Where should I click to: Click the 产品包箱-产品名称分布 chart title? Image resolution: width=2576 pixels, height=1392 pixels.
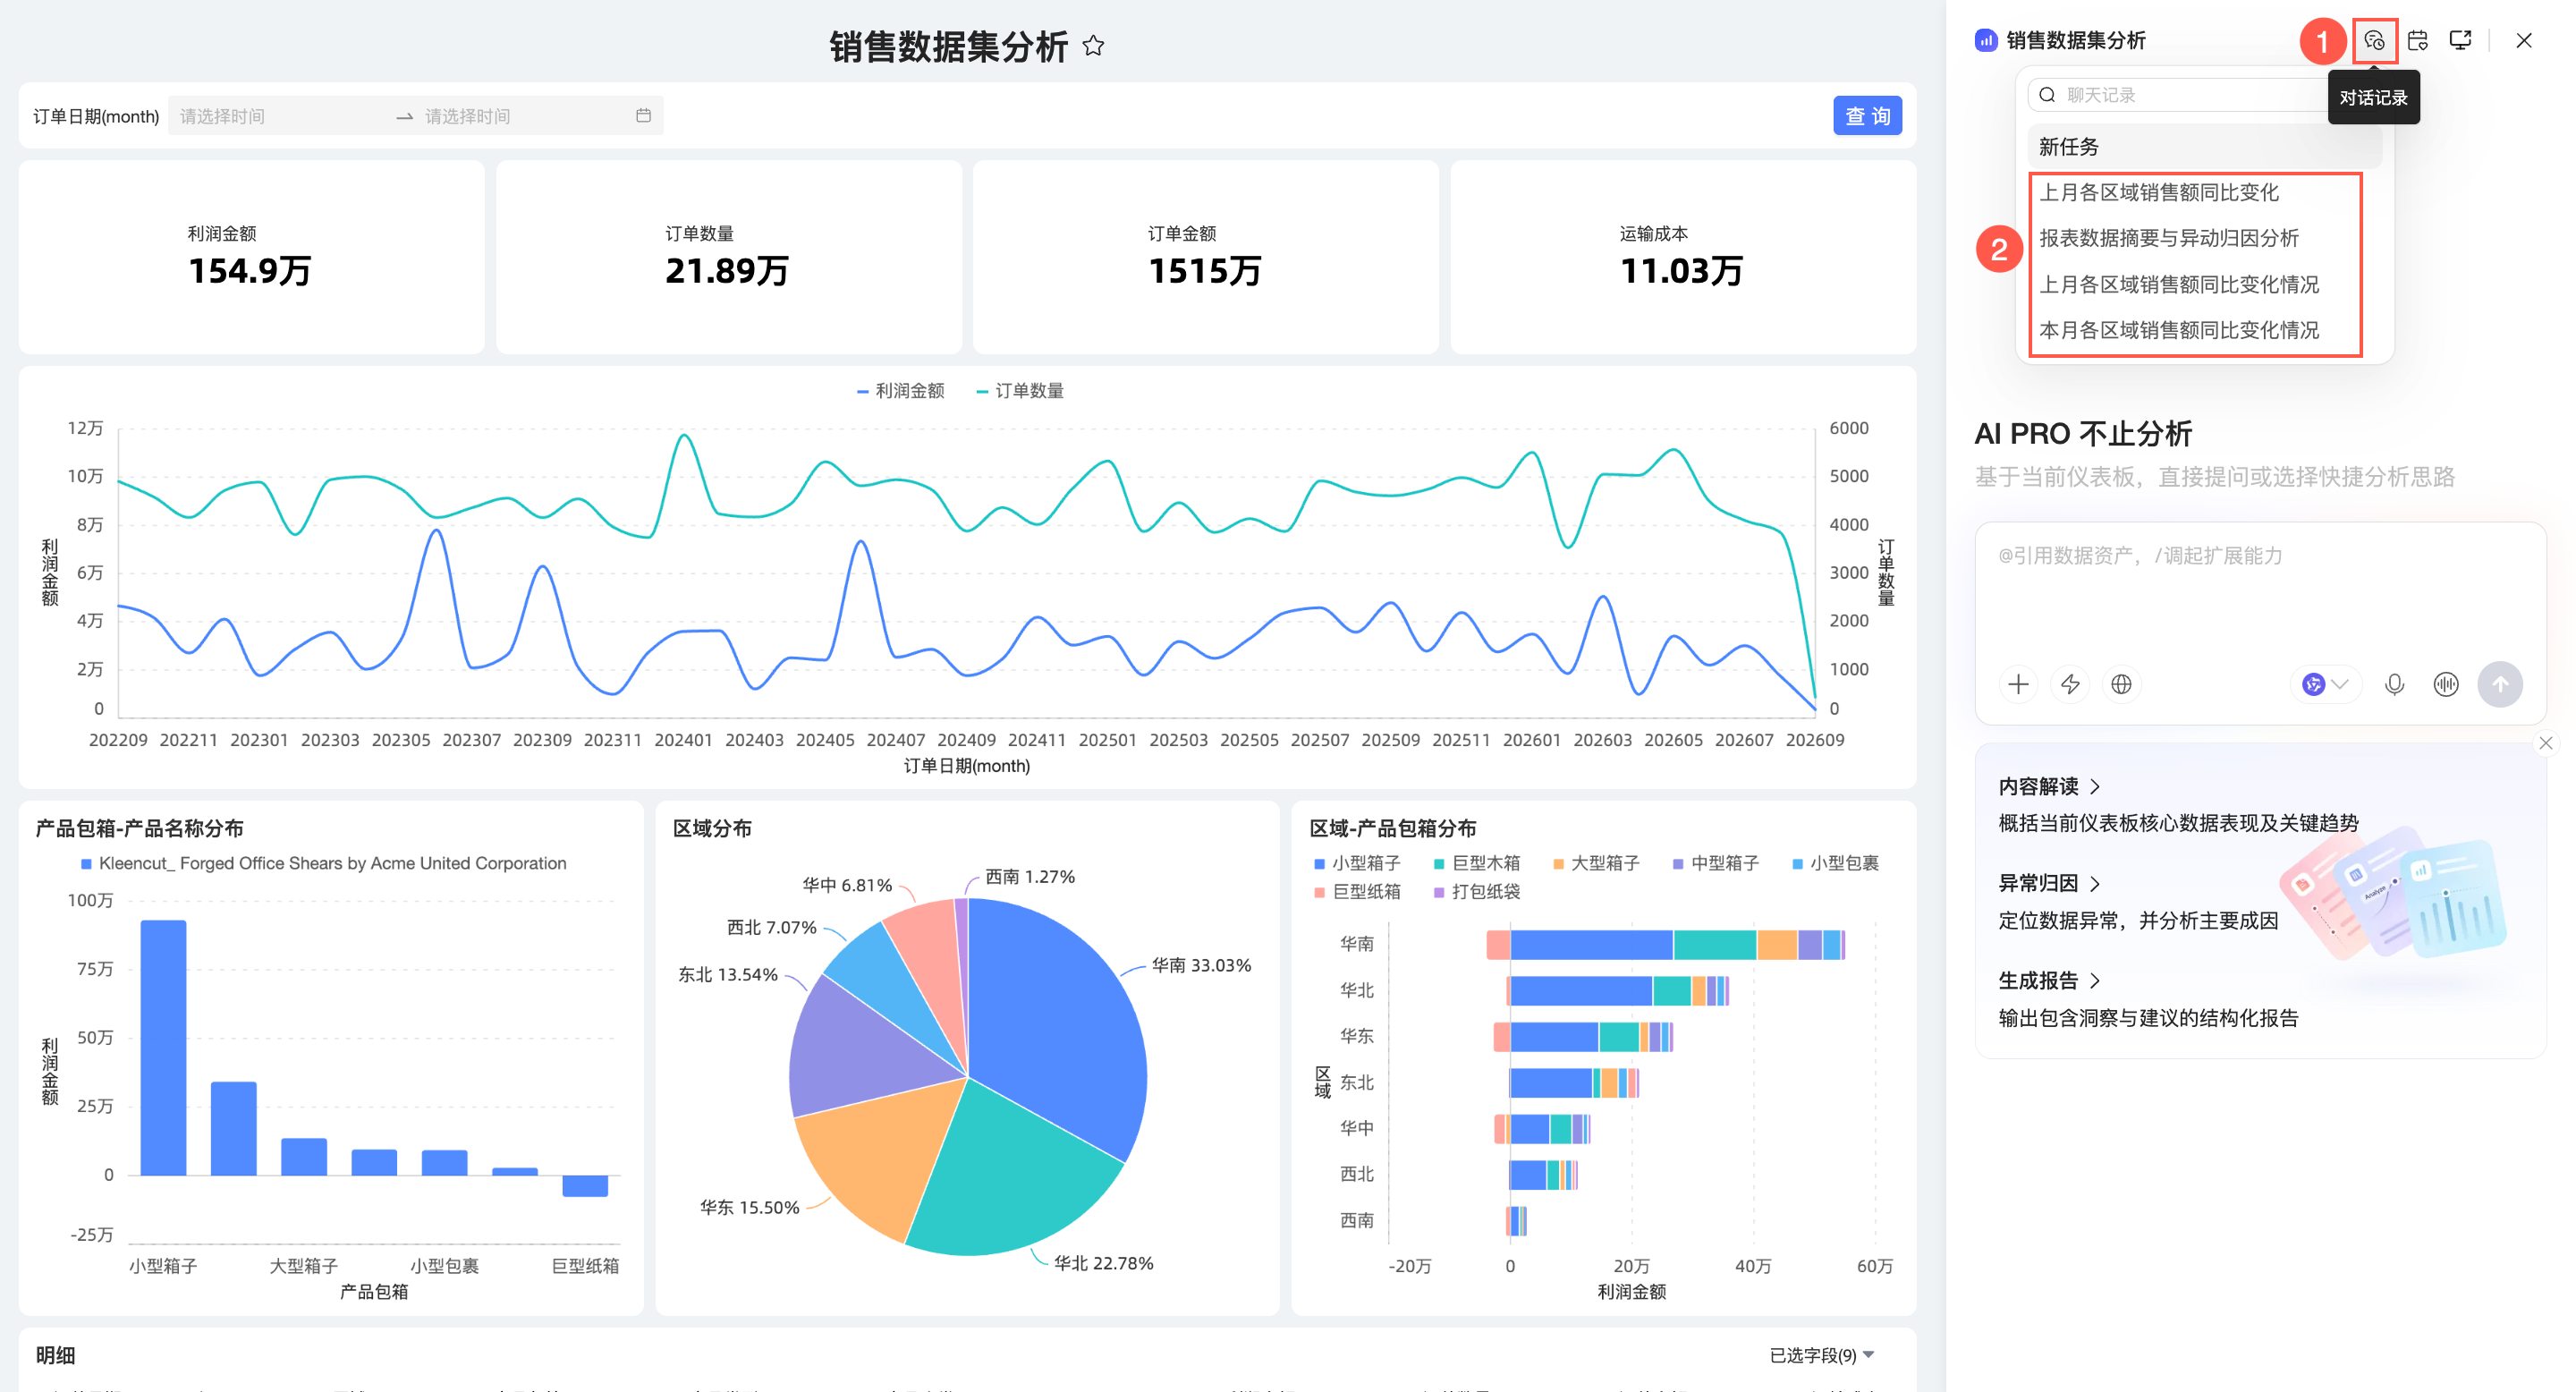tap(140, 829)
